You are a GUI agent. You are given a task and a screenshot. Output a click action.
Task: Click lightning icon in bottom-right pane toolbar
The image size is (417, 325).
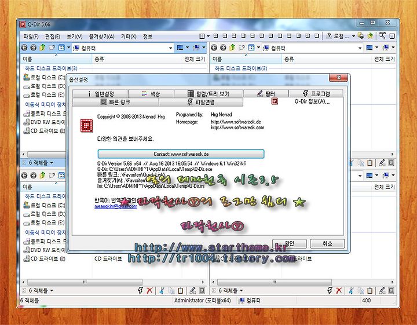coord(330,290)
